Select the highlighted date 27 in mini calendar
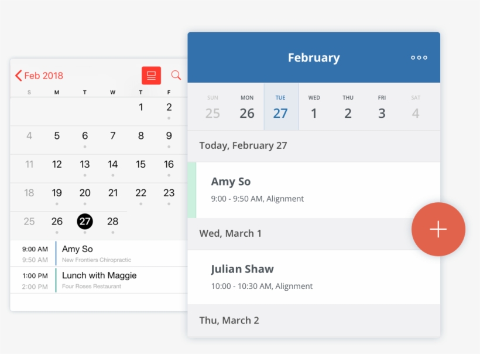The image size is (480, 354). tap(84, 222)
